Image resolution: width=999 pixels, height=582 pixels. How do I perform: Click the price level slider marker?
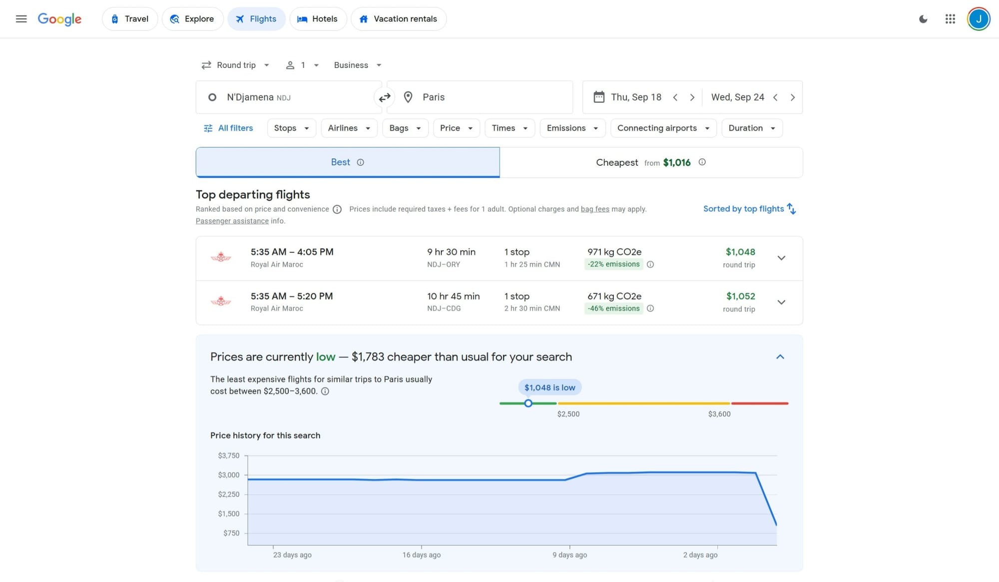(x=528, y=403)
